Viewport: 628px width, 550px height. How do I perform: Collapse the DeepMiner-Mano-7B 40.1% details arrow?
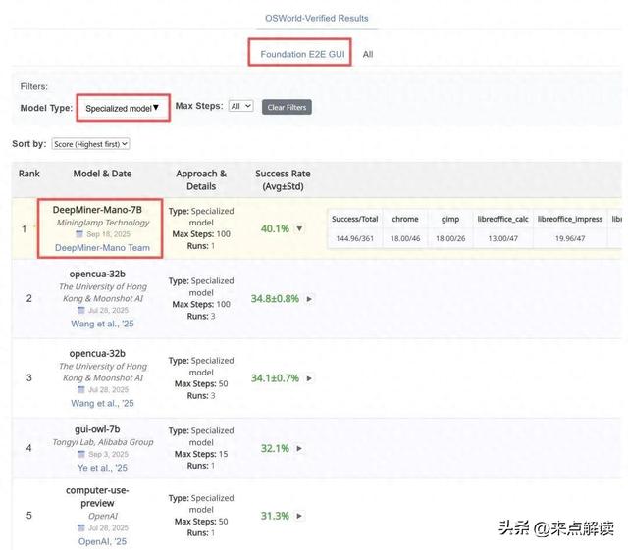[x=299, y=228]
